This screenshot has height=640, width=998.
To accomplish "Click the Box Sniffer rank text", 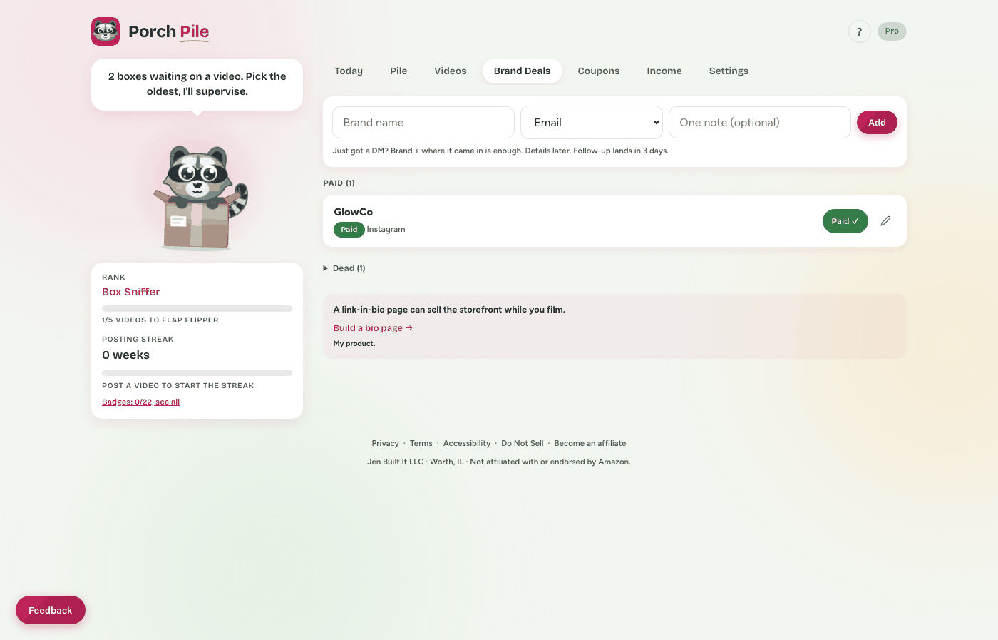I will (x=131, y=292).
